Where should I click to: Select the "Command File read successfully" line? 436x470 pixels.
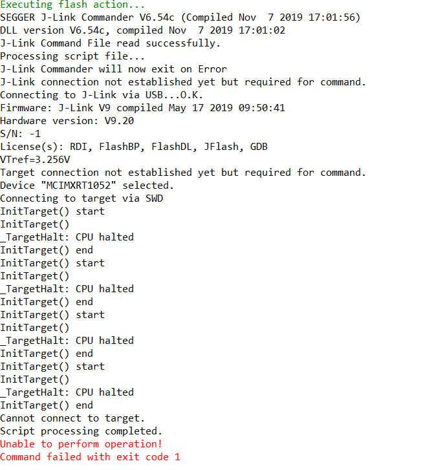pyautogui.click(x=110, y=43)
